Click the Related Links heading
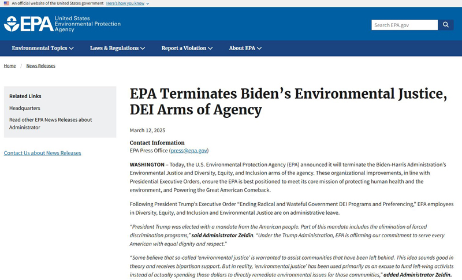462x280 pixels. click(25, 96)
